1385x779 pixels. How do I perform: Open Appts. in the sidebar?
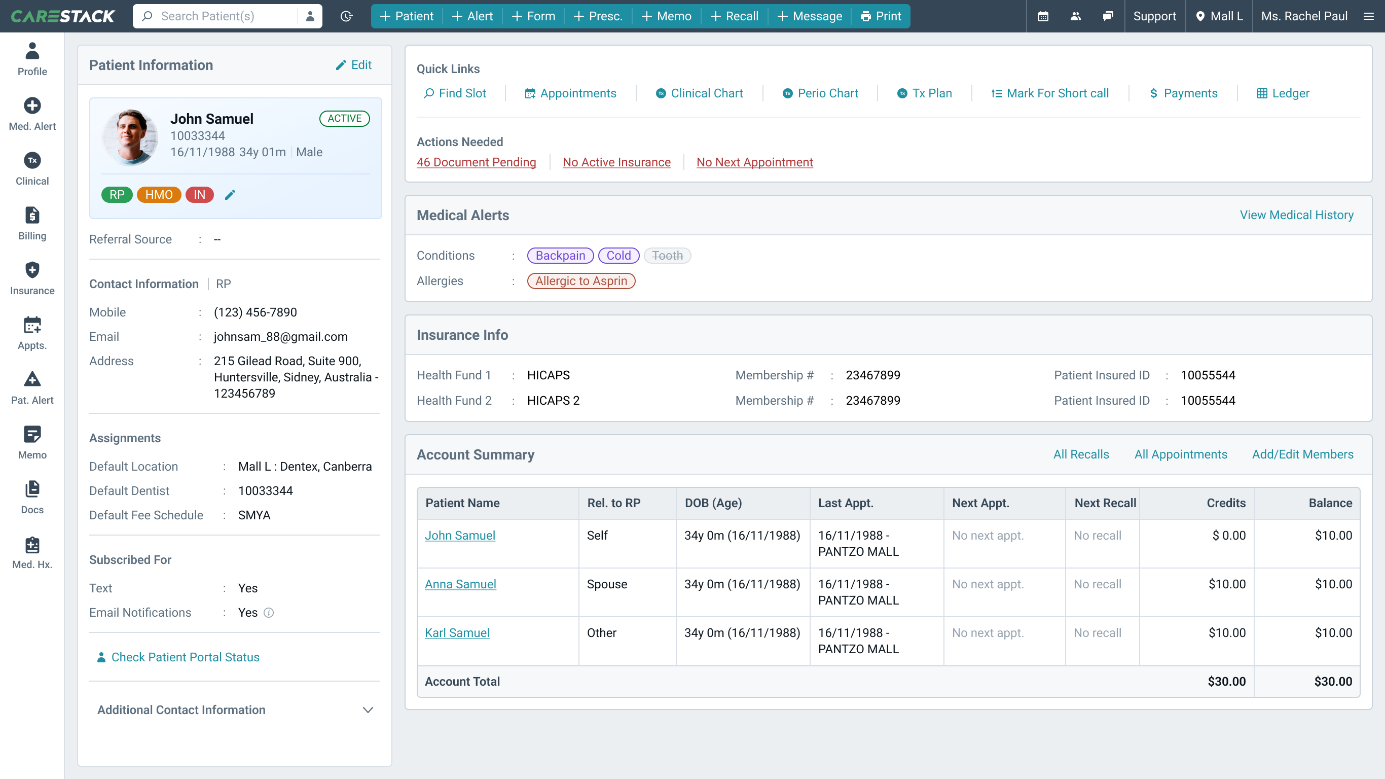pyautogui.click(x=32, y=334)
